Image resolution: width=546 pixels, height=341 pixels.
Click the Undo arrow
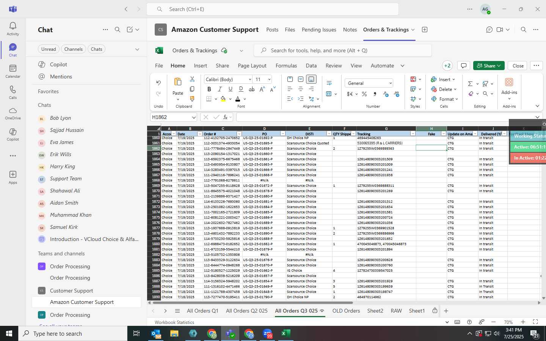(x=158, y=83)
